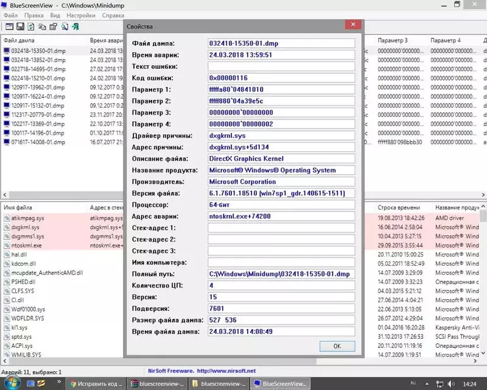Switch to the Chrome taskbar button

(96, 384)
